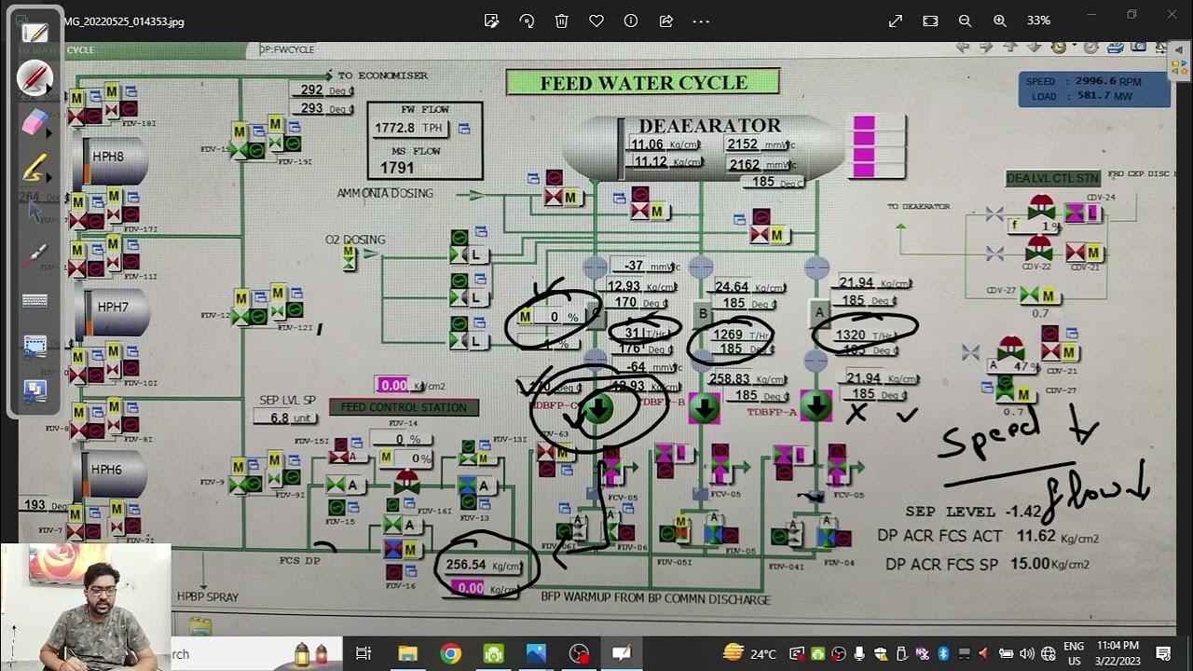Click the Bluetooth tray icon
Screen dimensions: 1193x671
943,653
